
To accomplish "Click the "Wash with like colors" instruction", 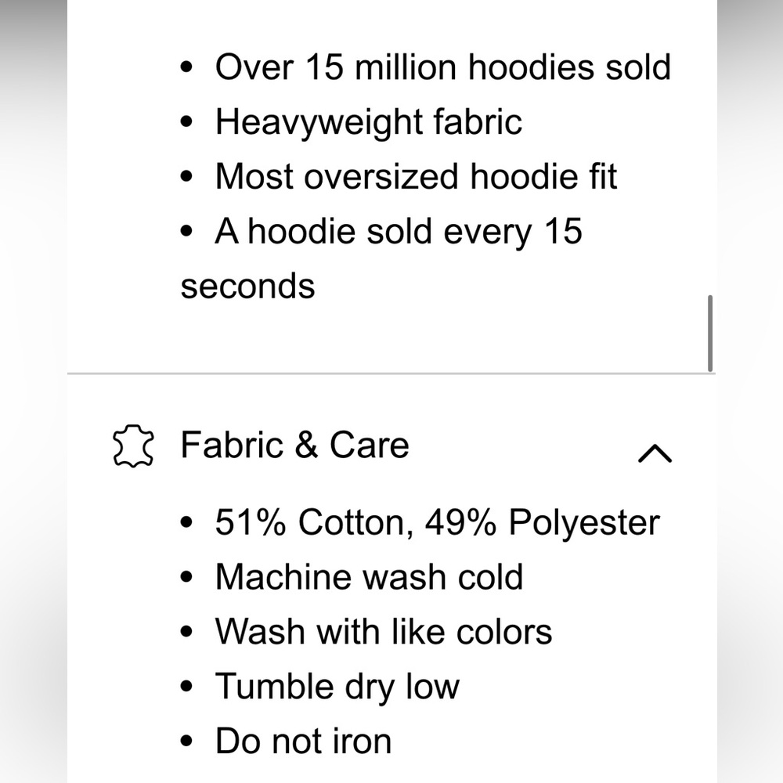I will point(384,632).
